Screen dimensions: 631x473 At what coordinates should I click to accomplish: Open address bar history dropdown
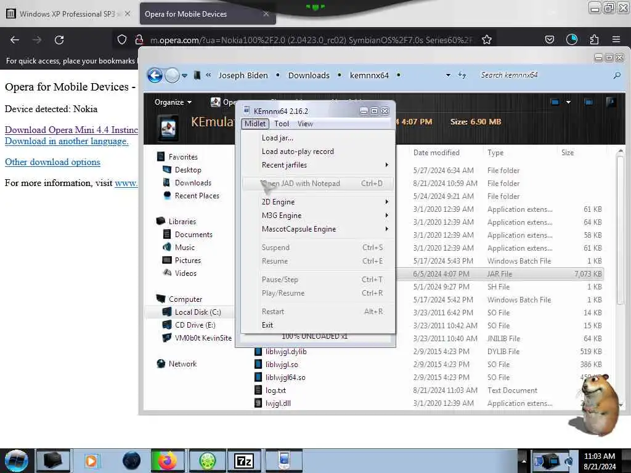pyautogui.click(x=448, y=75)
